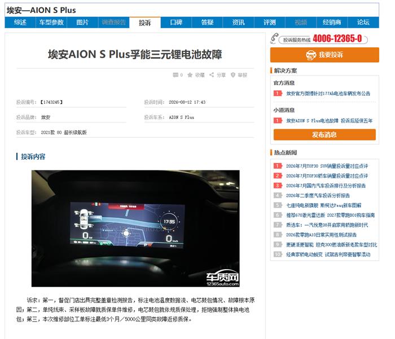Click the brand value 埃安
395x339 pixels.
46,117
